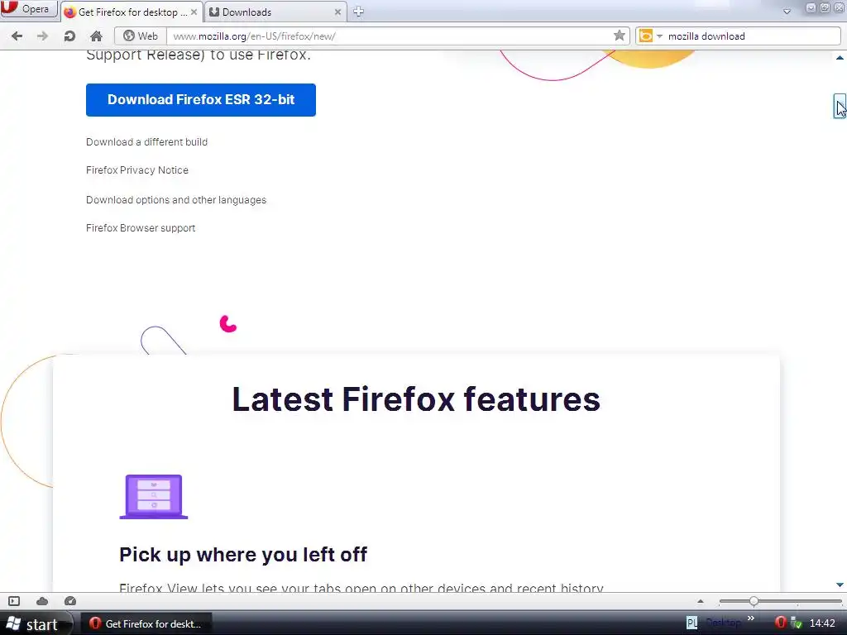This screenshot has height=635, width=847.
Task: Go to the home page icon
Action: click(96, 36)
